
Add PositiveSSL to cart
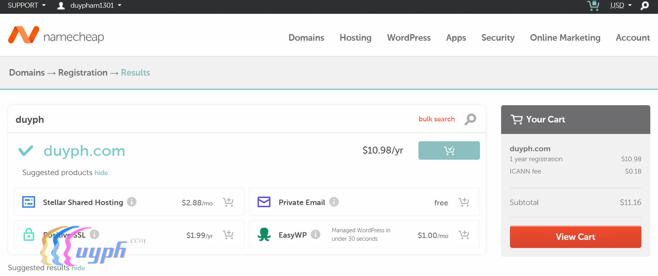228,235
